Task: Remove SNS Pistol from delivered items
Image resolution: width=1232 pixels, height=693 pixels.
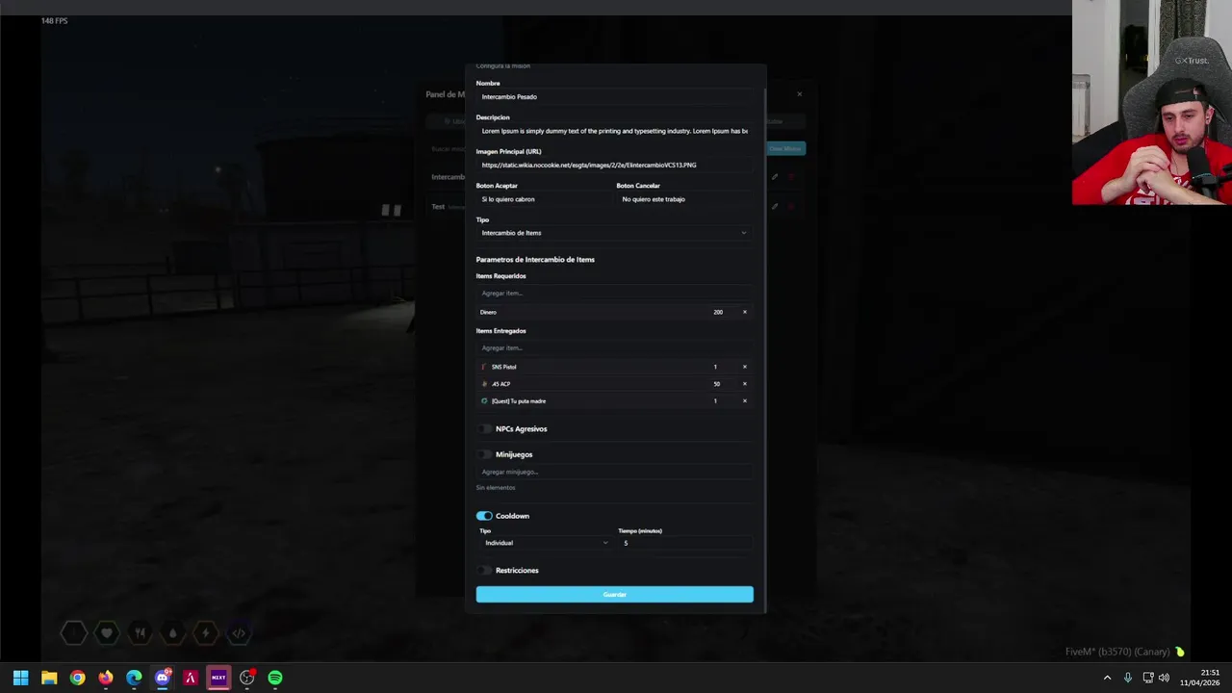Action: [x=744, y=367]
